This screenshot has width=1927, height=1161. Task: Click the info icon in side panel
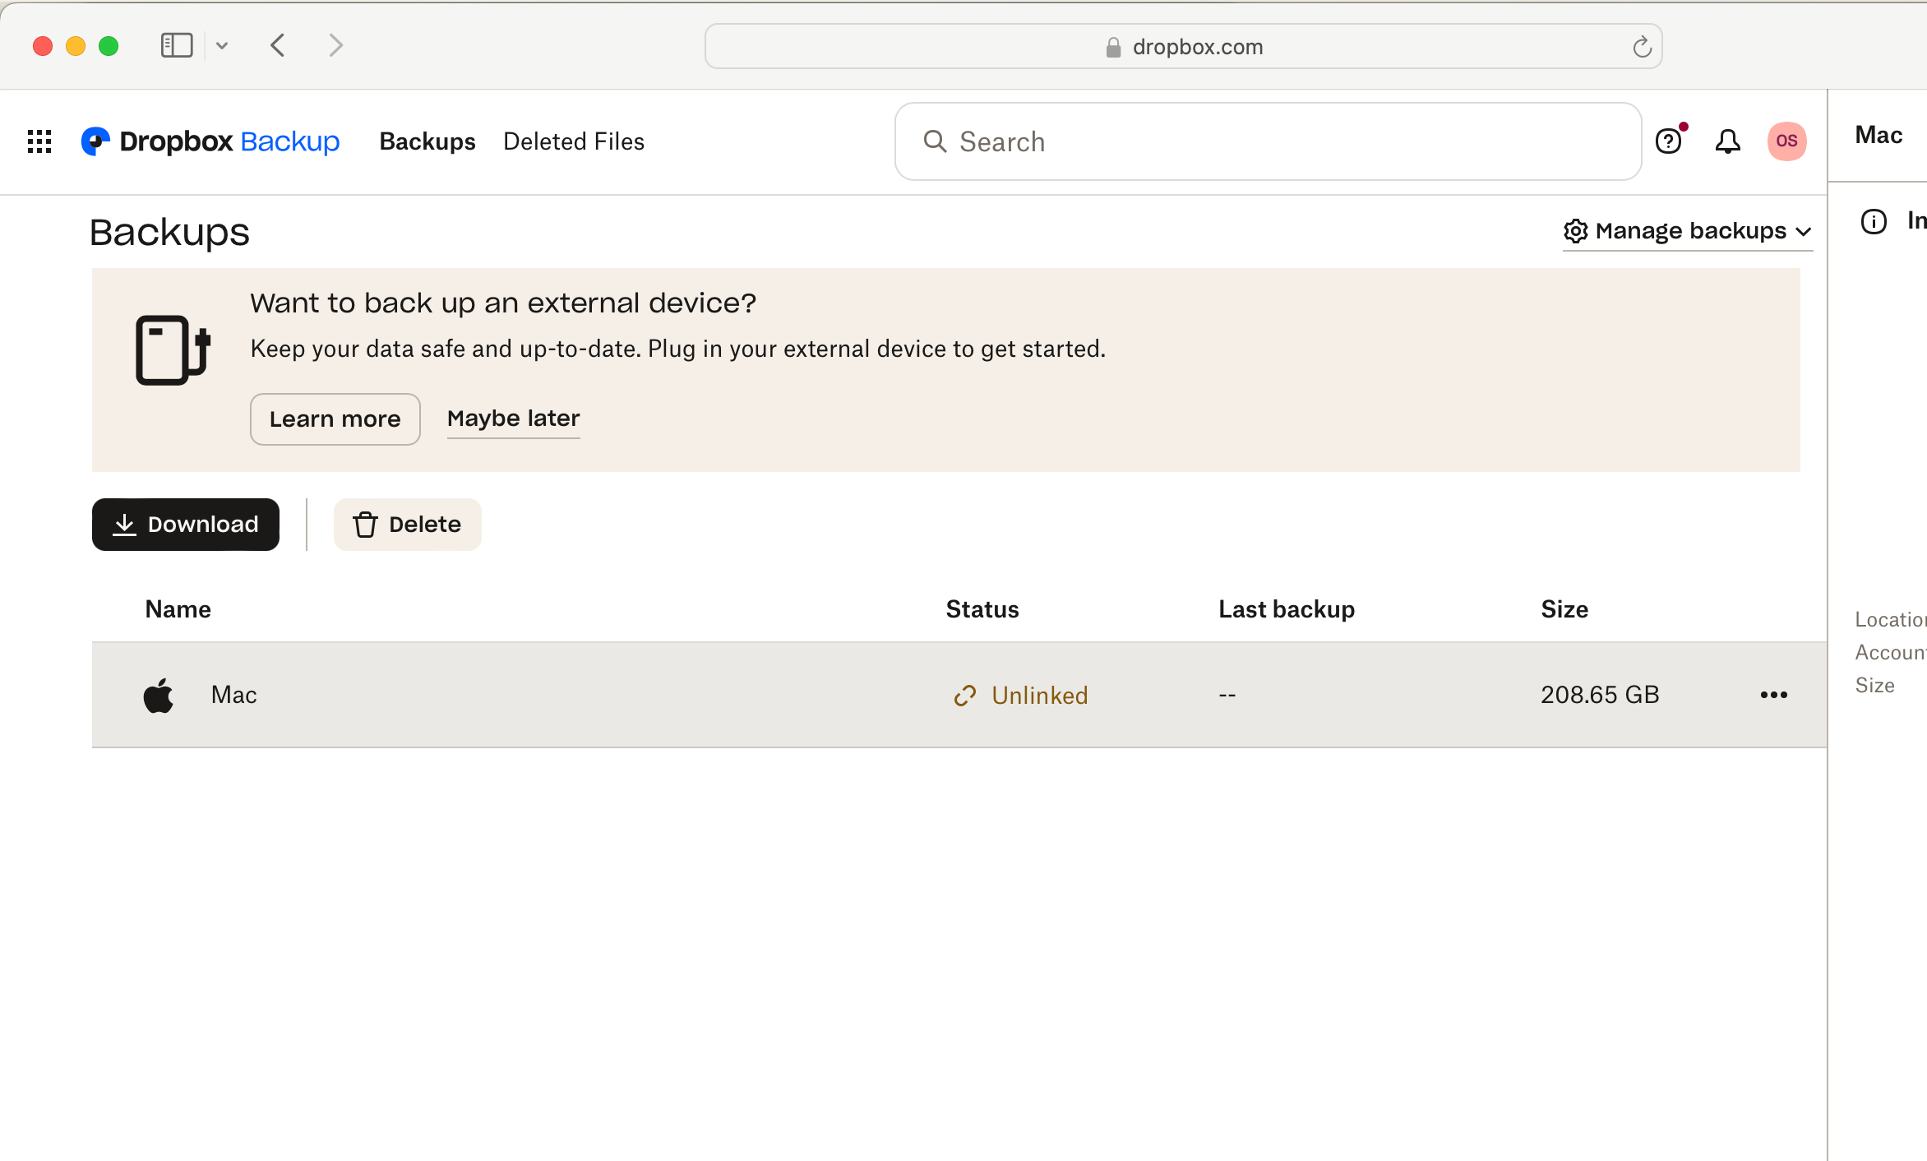coord(1874,221)
